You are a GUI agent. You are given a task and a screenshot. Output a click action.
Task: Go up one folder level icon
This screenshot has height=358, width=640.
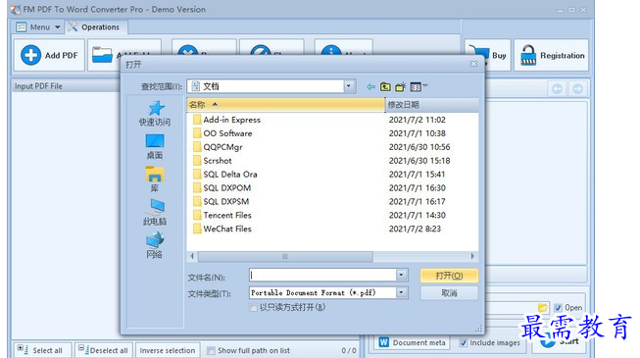pyautogui.click(x=385, y=86)
